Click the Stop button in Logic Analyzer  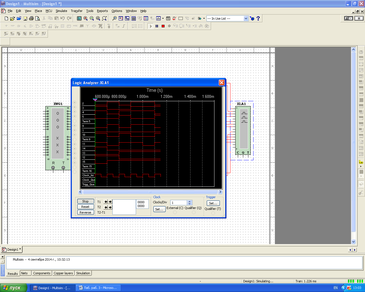[86, 201]
